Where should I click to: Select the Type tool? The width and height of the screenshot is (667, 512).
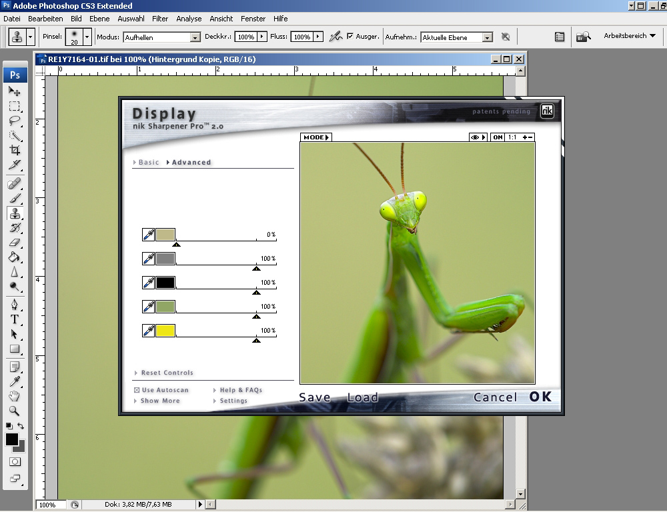pos(15,319)
